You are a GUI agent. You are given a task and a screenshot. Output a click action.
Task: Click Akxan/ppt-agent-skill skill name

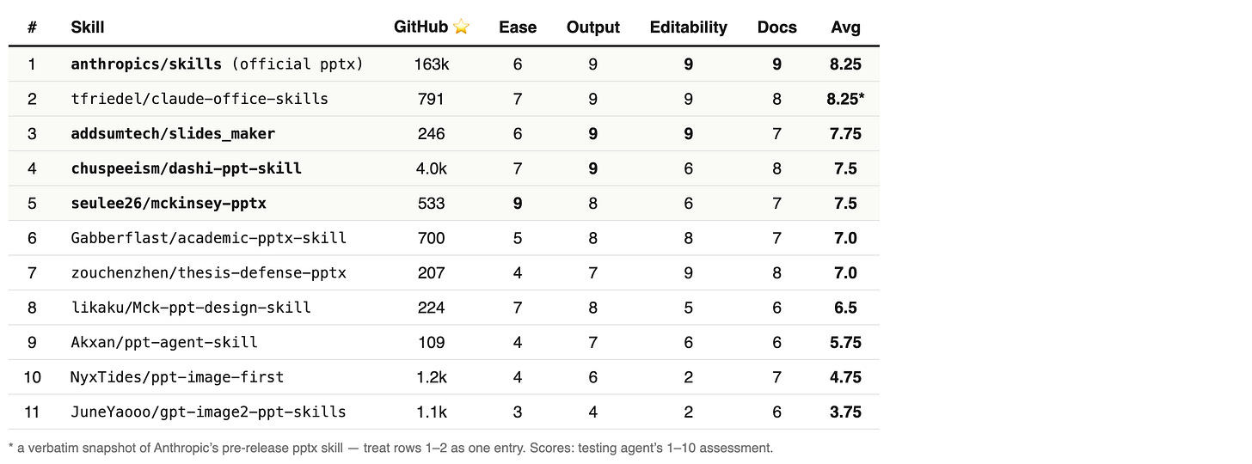point(164,343)
